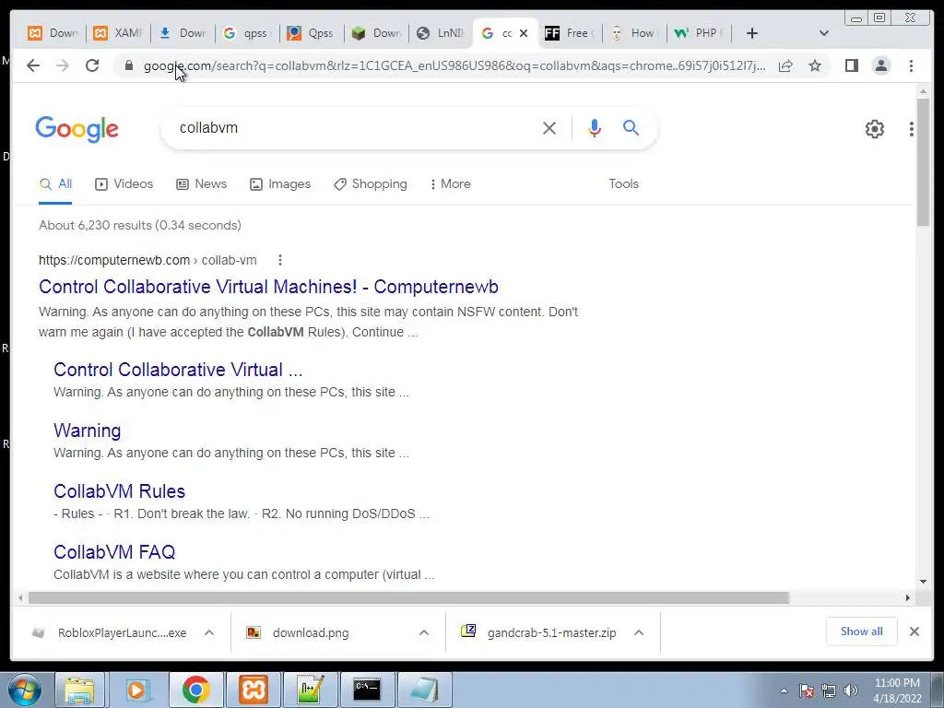Image resolution: width=944 pixels, height=708 pixels.
Task: Select the Shopping search filter
Action: point(371,184)
